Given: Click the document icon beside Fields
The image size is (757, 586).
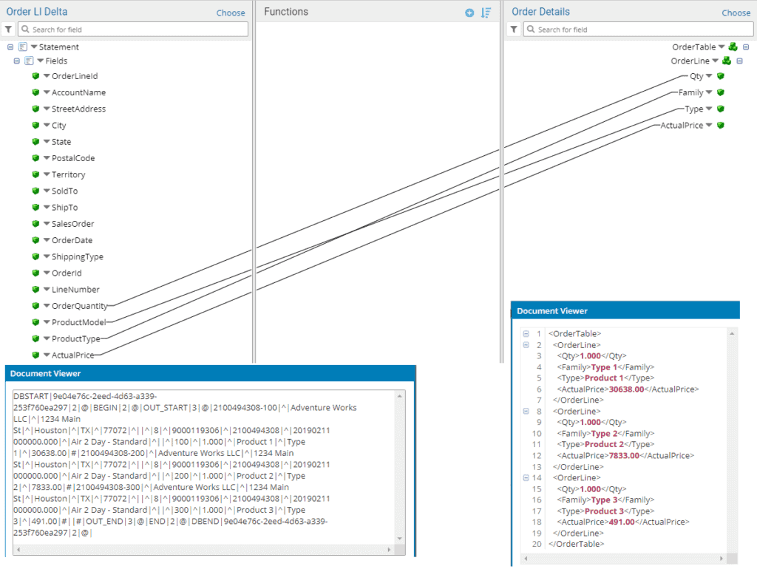Looking at the screenshot, I should point(29,61).
